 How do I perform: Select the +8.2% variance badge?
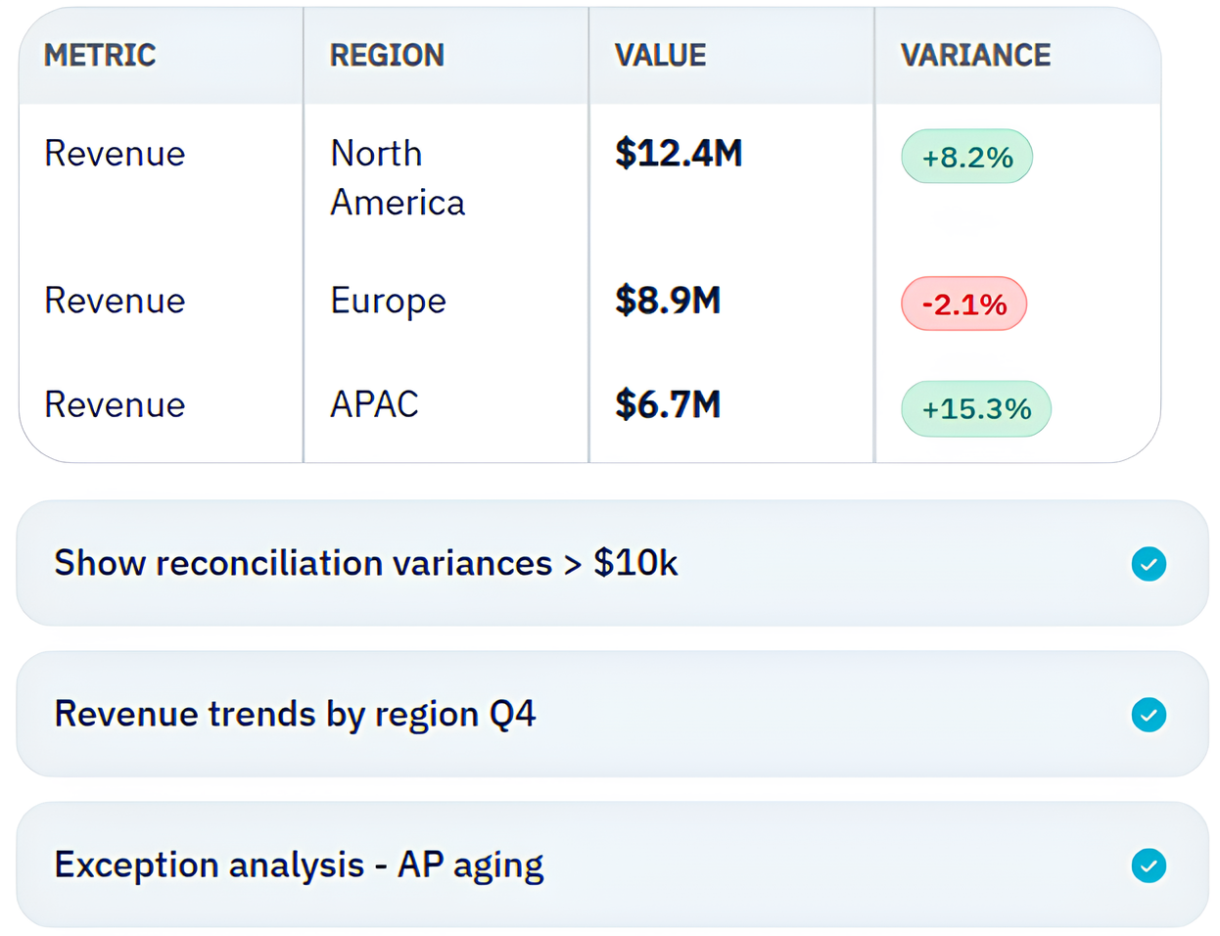966,157
